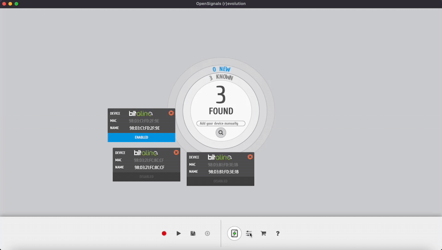Image resolution: width=442 pixels, height=250 pixels.
Task: Click the bitalino logo on 98:D3:B1:FD:3E:1B card
Action: click(220, 157)
